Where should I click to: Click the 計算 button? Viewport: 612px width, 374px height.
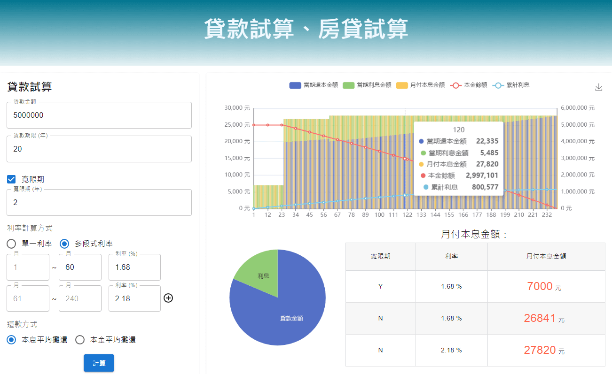[x=99, y=363]
